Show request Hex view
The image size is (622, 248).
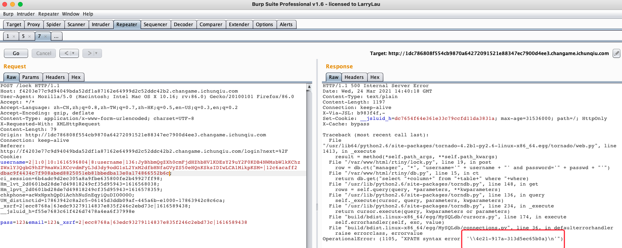click(x=76, y=77)
